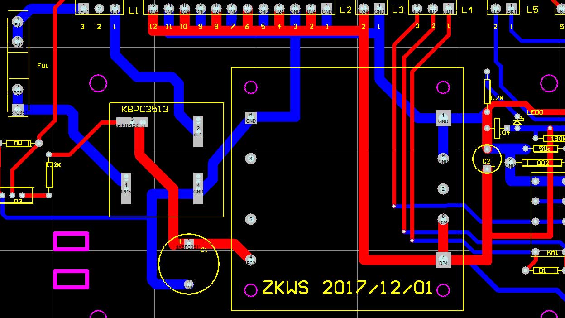Viewport: 565px width, 318px height.
Task: Select the C1 capacitor designator
Action: click(203, 250)
